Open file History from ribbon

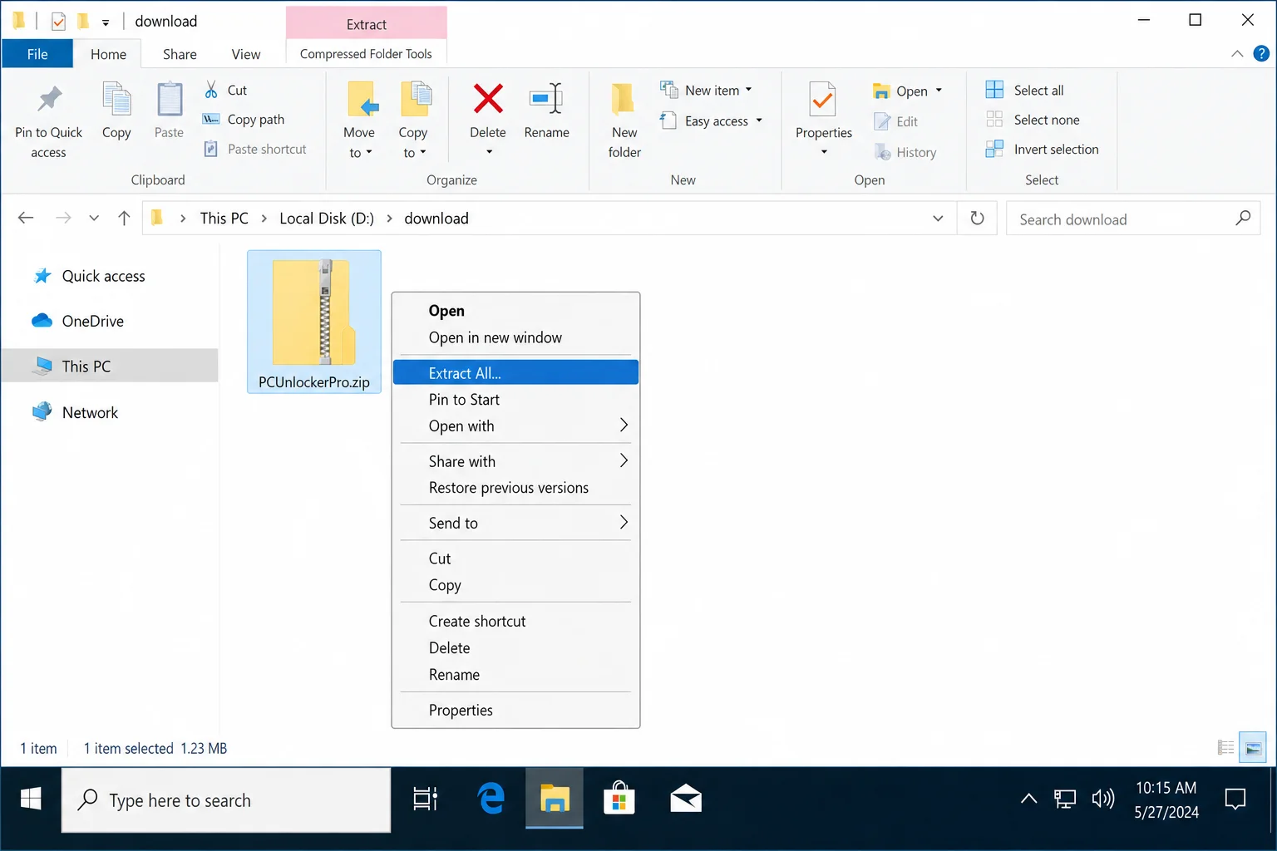(x=905, y=152)
